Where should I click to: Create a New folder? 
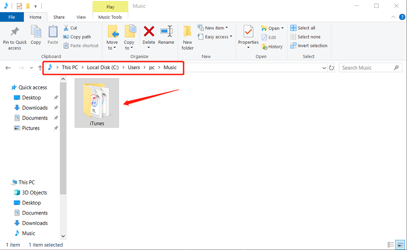pos(187,38)
